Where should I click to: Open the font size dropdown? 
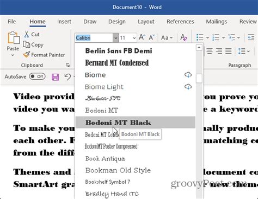coord(134,38)
